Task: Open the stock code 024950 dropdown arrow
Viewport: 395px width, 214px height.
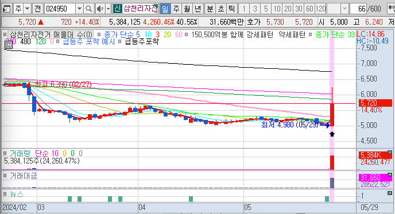Action: pos(79,9)
